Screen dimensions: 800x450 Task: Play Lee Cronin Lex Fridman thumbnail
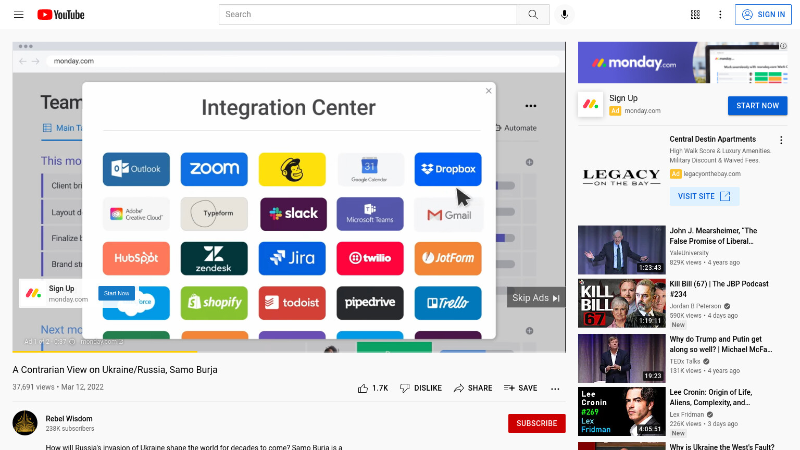tap(622, 411)
